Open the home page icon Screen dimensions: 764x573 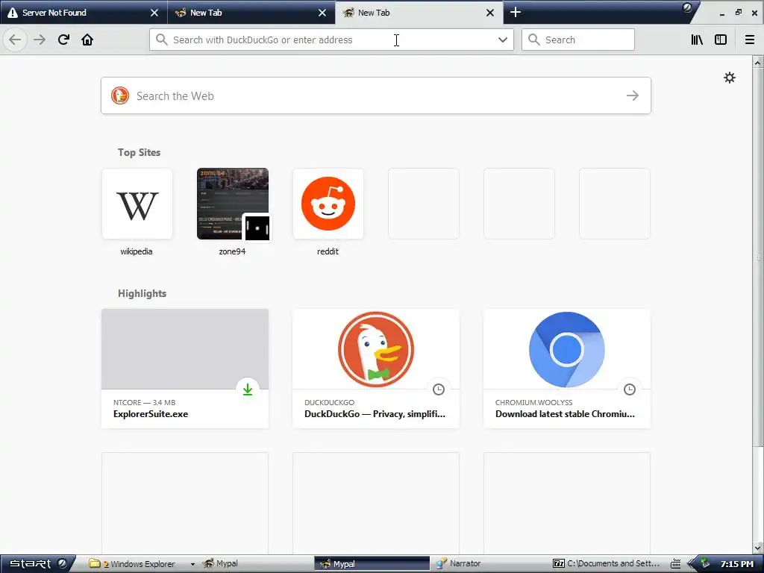(87, 40)
